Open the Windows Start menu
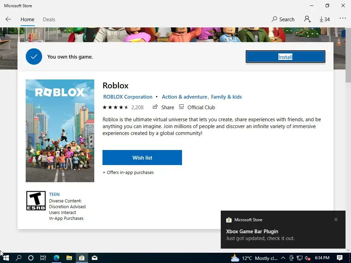 point(6,258)
